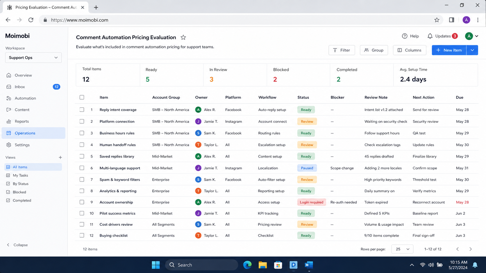Open the Filter button

point(342,50)
